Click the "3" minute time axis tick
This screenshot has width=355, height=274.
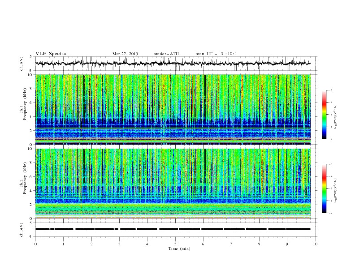click(119, 244)
